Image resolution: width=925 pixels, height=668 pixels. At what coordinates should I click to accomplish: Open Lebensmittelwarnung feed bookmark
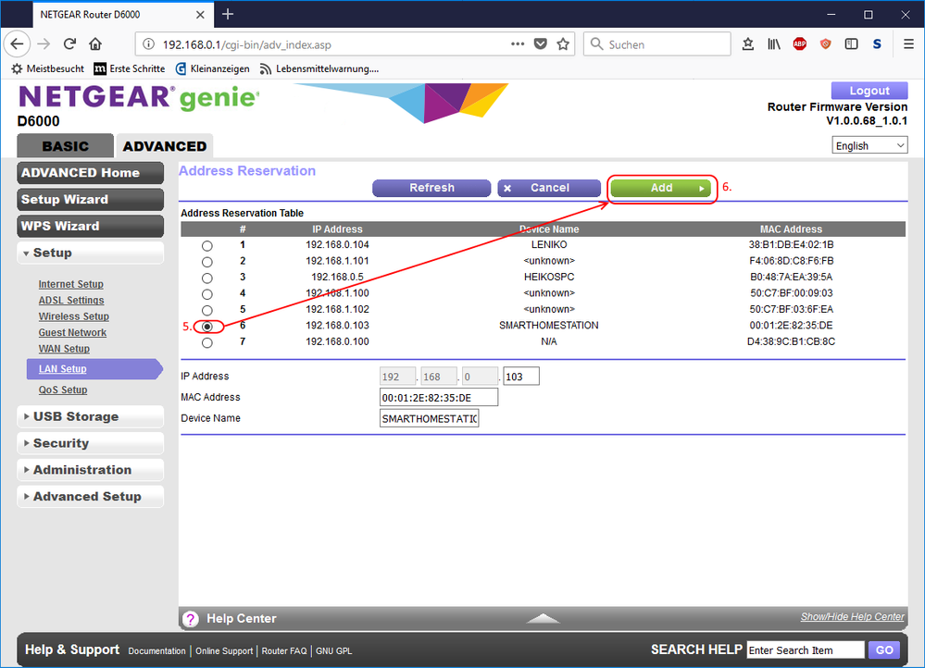point(319,68)
